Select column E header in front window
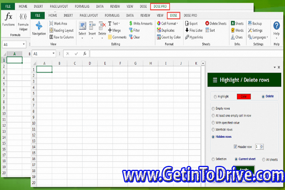 tap(105, 63)
